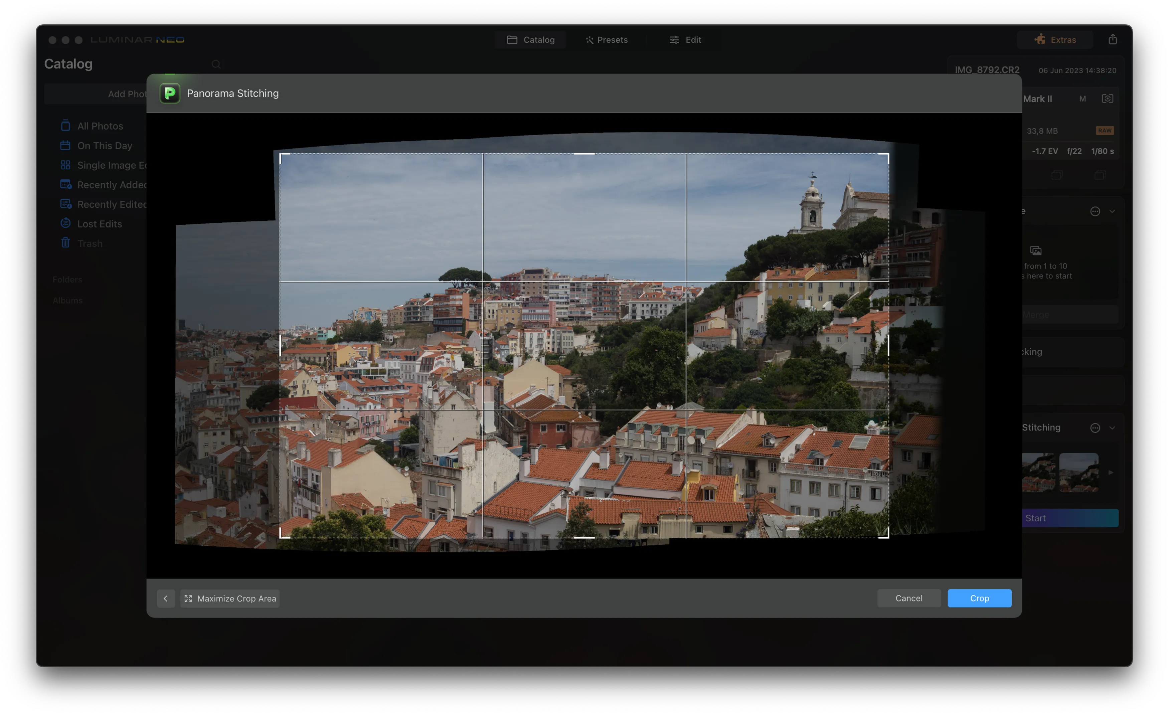Click the All Photos sidebar icon
This screenshot has width=1169, height=715.
pyautogui.click(x=65, y=126)
